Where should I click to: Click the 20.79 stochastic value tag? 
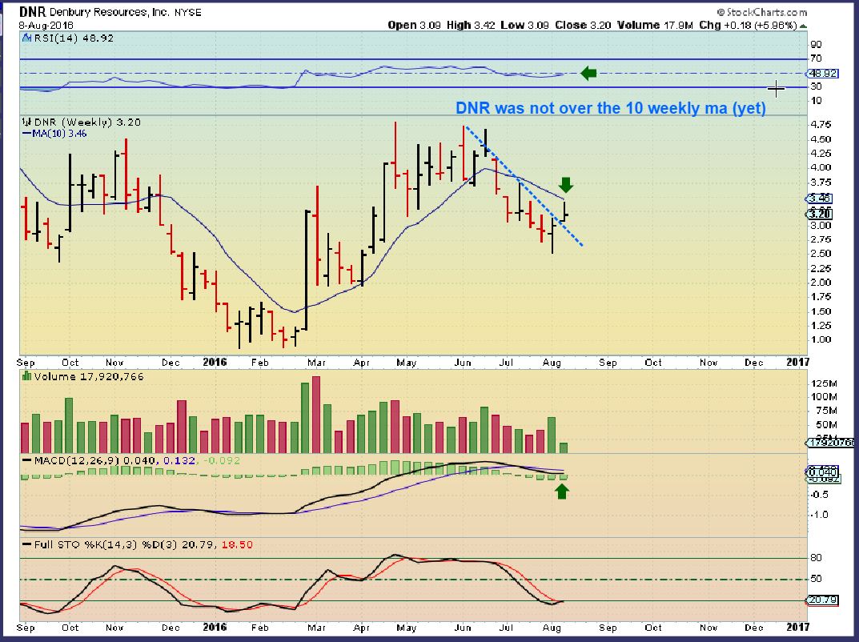tap(823, 600)
